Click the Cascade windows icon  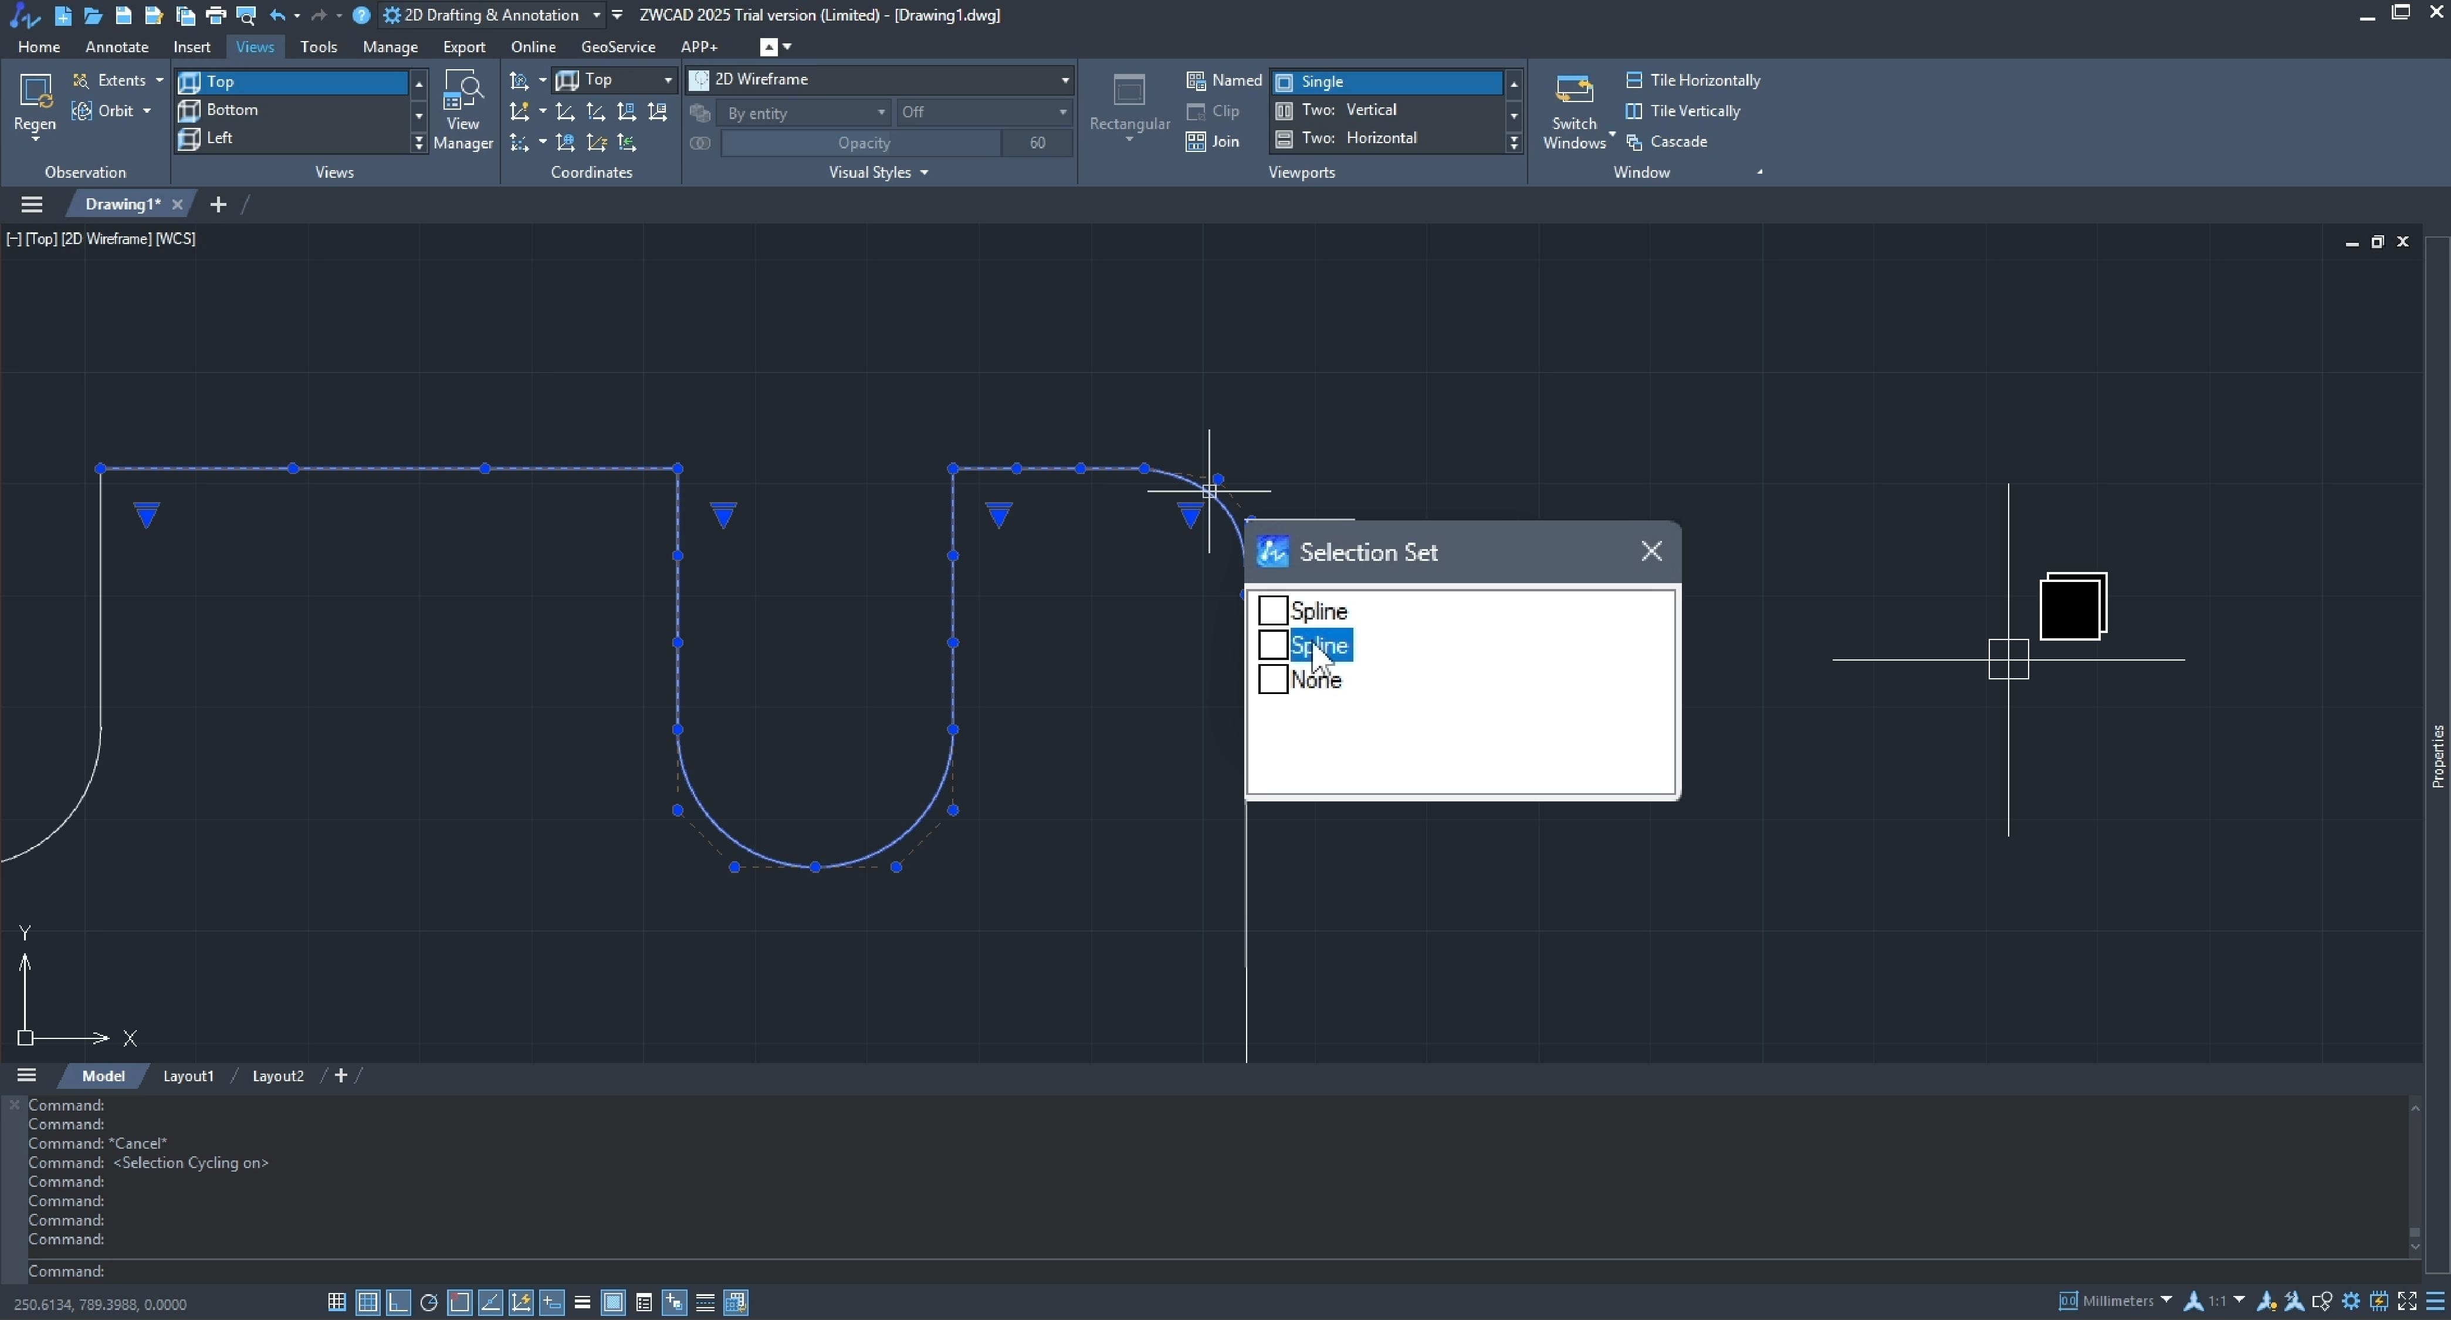(1634, 141)
